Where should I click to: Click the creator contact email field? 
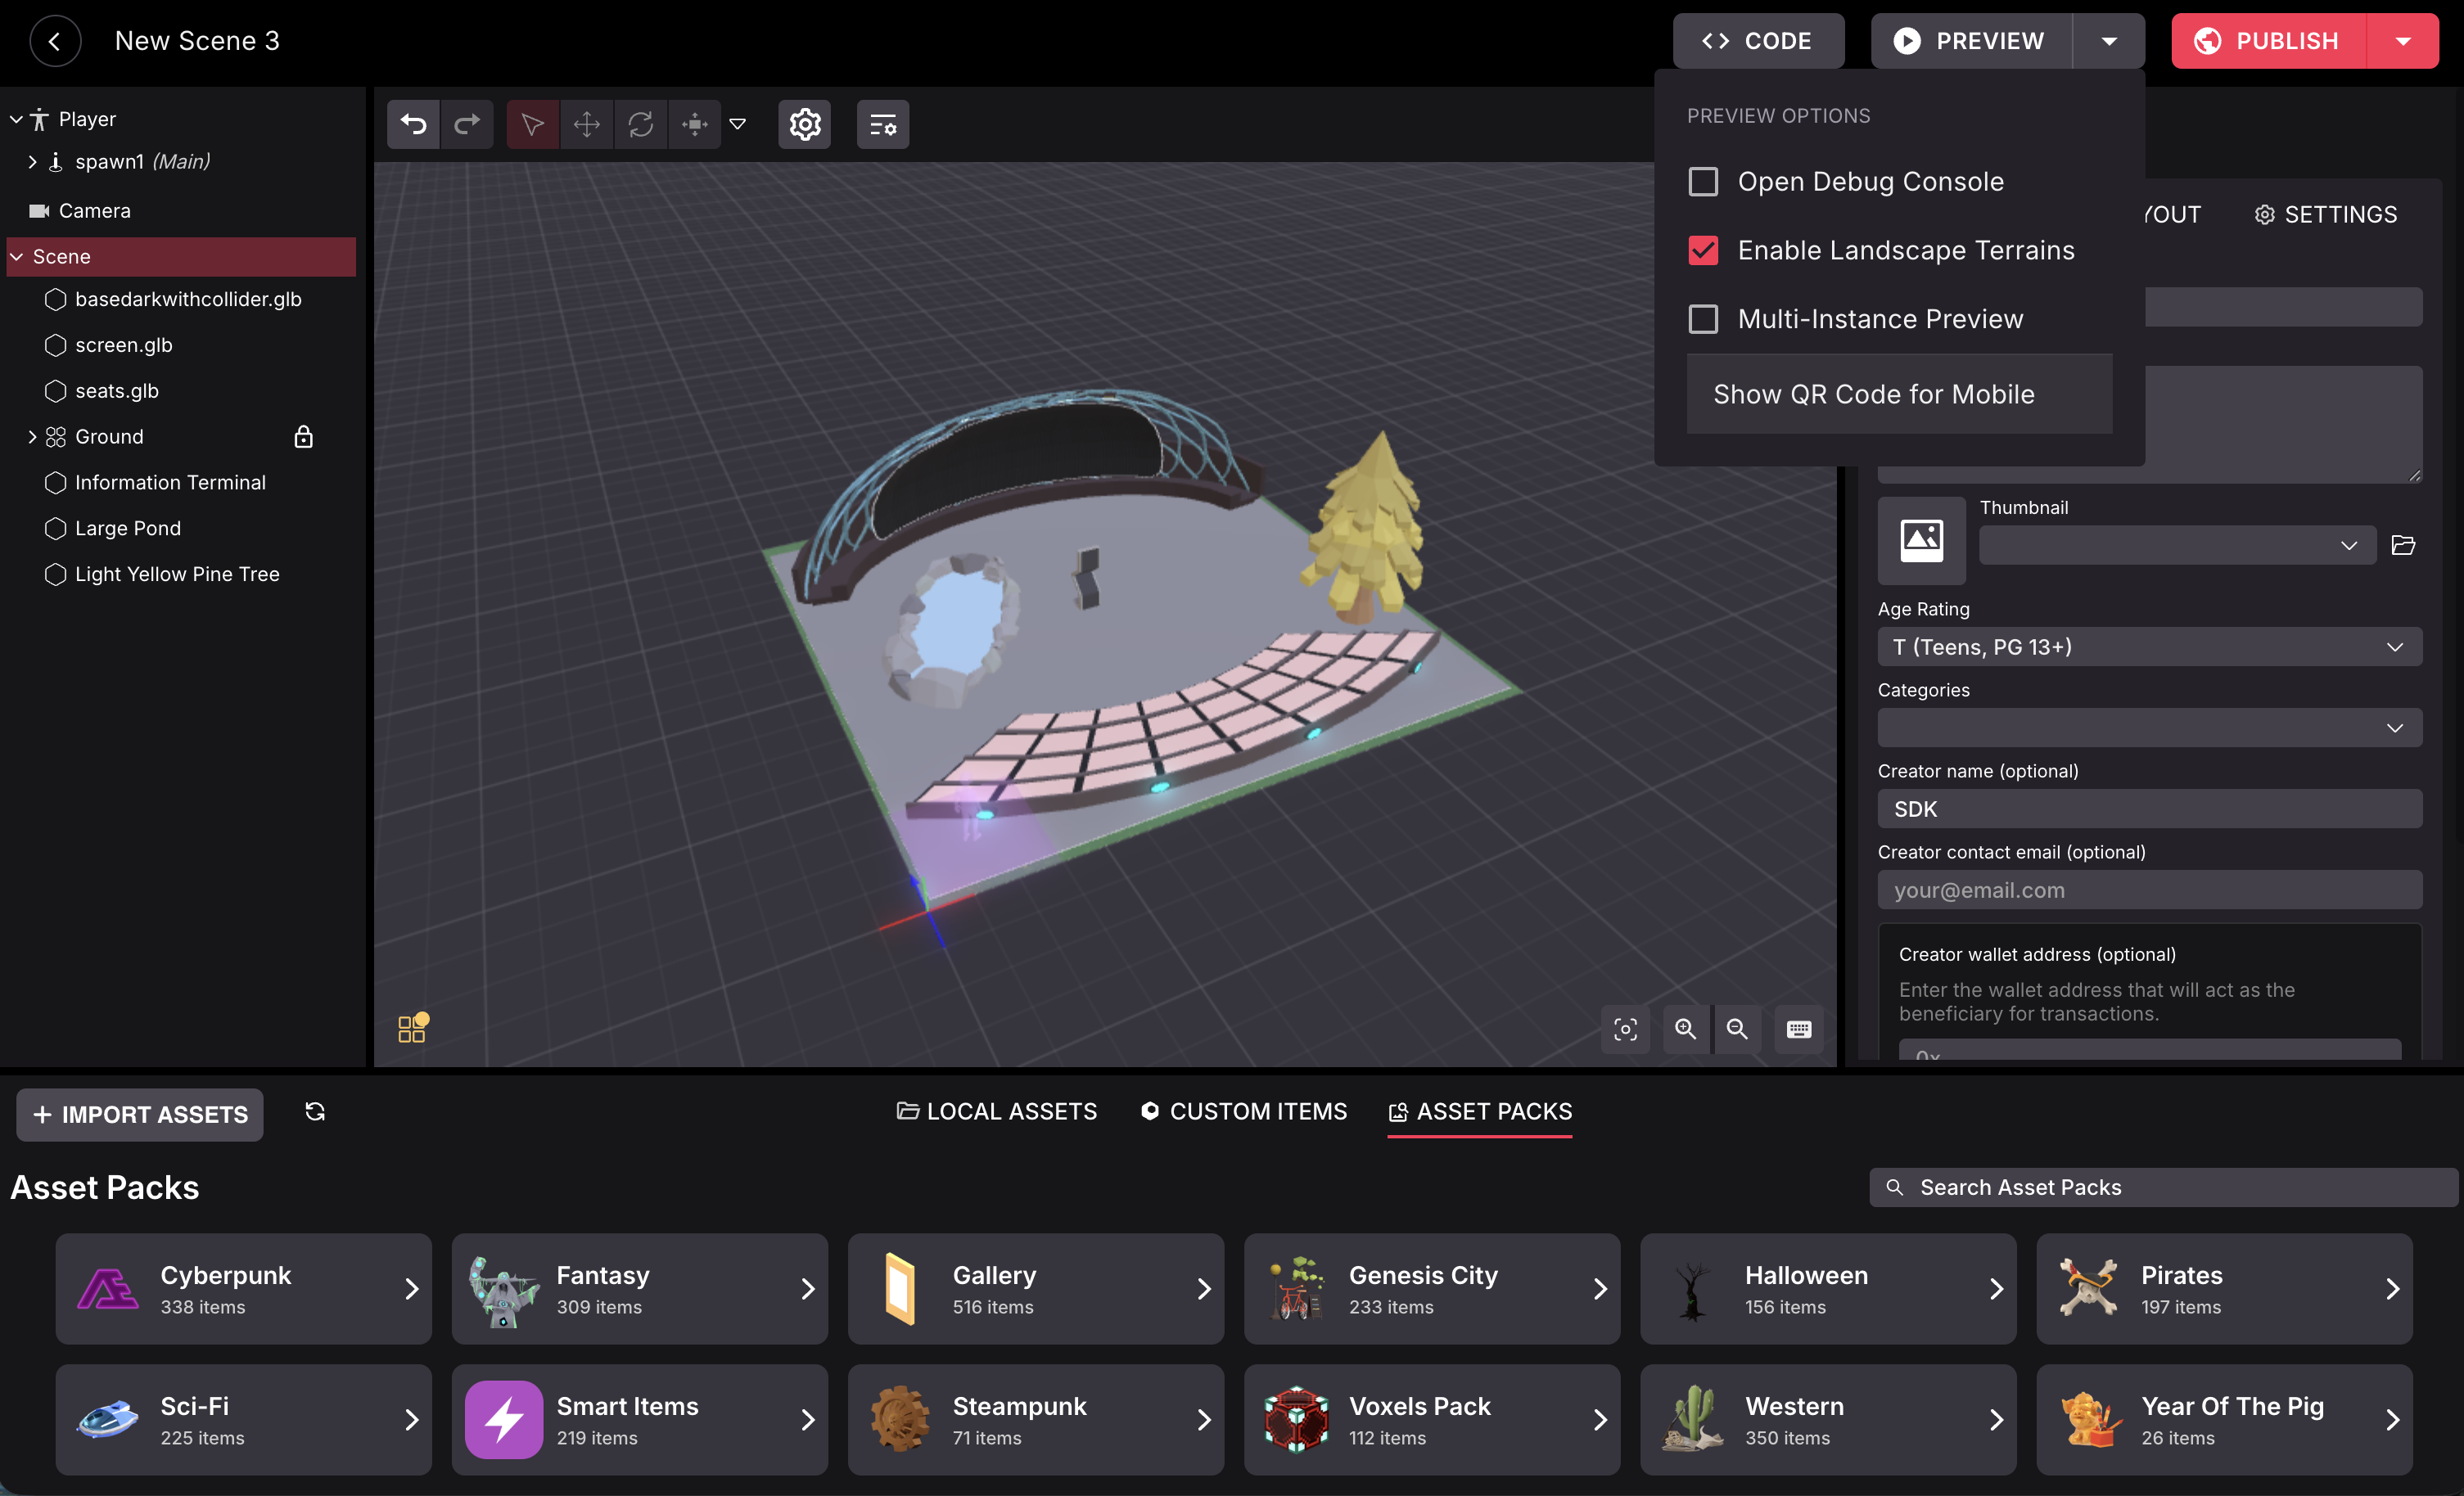tap(2150, 890)
